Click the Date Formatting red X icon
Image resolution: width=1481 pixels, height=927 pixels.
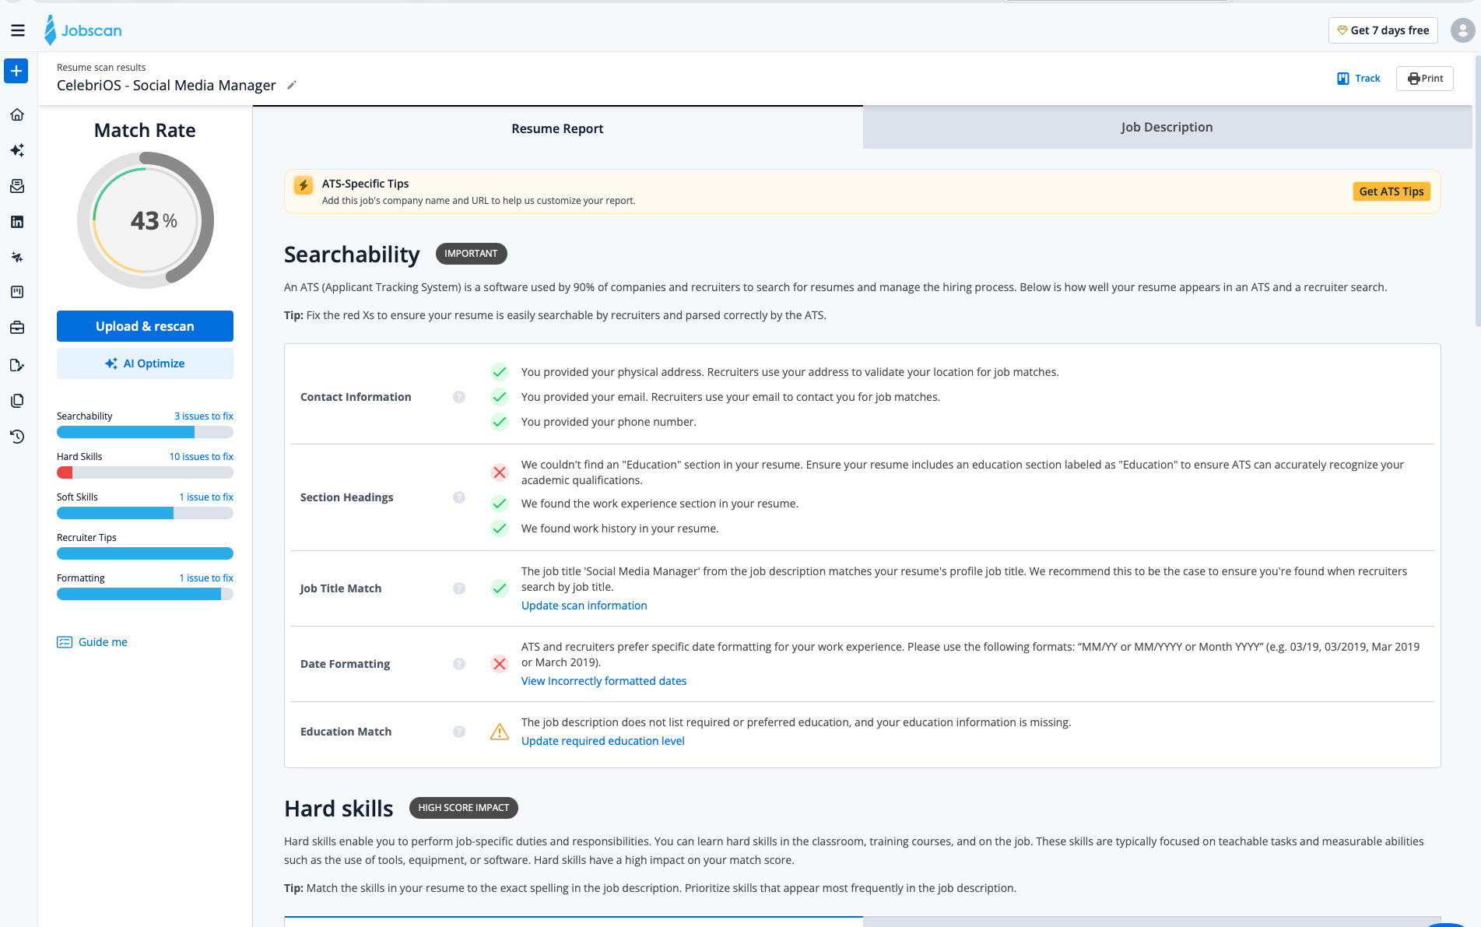500,664
